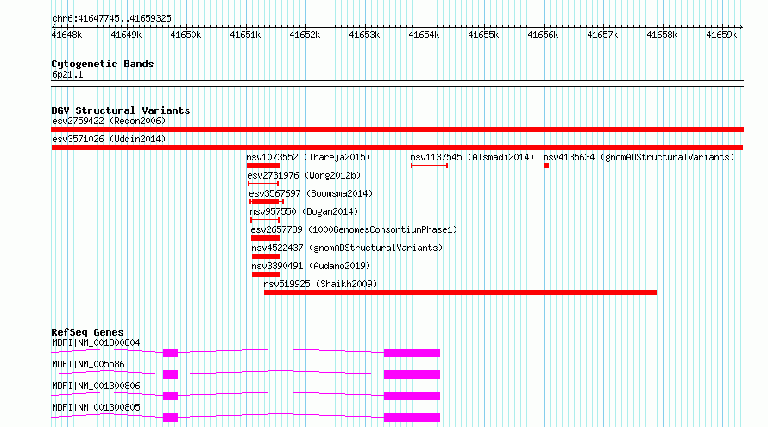The width and height of the screenshot is (768, 427).
Task: Click the red bar under nsv3390491
Action: point(266,274)
